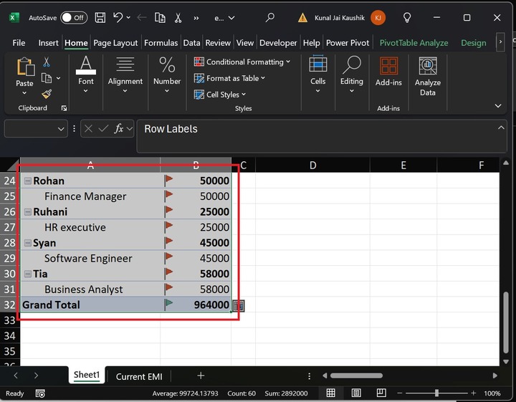Click the Quick Analysis icon beside Grand Total
Screen dimensions: 516x402
(239, 305)
